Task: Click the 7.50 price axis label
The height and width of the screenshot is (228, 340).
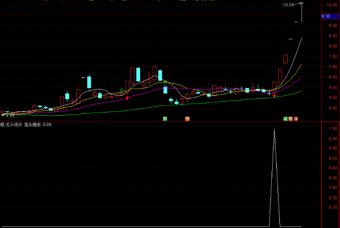Action: pos(333,56)
